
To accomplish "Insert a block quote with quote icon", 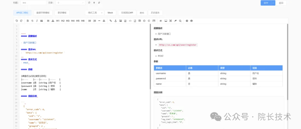I will [x=42, y=21].
